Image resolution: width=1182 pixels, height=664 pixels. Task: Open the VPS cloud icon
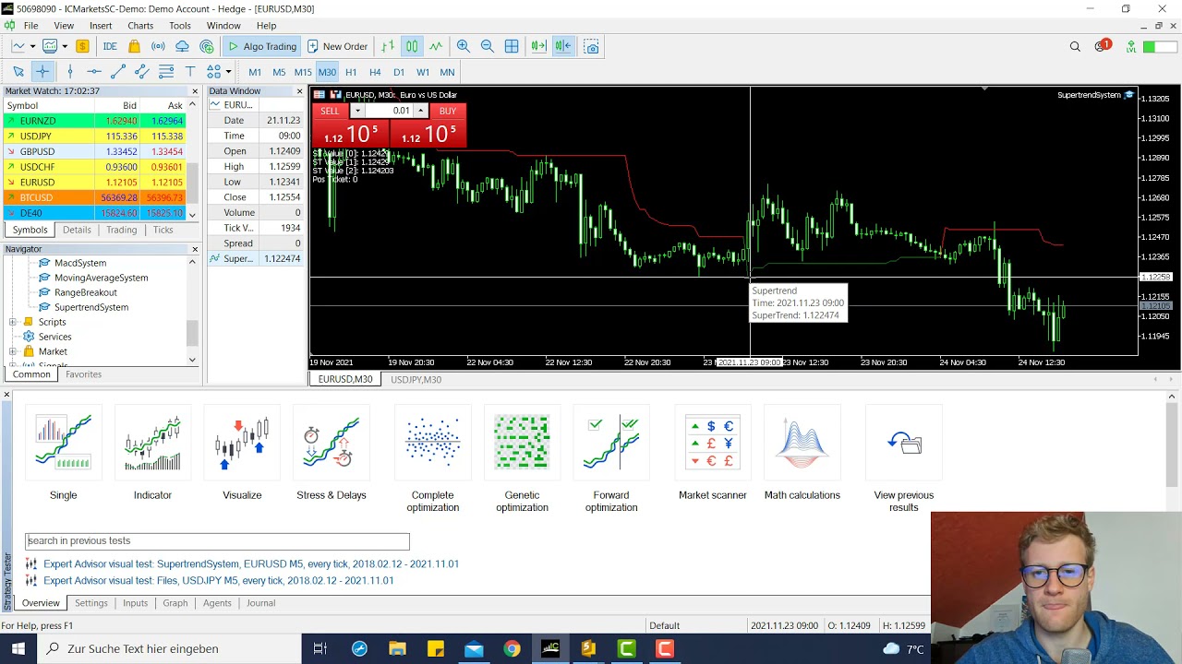click(x=182, y=46)
